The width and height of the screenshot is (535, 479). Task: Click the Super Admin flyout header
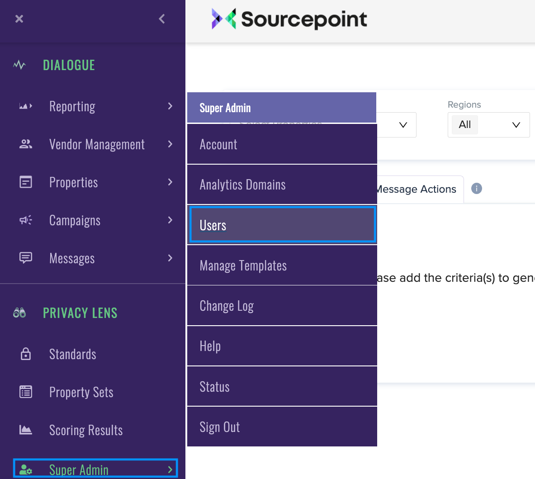(282, 108)
